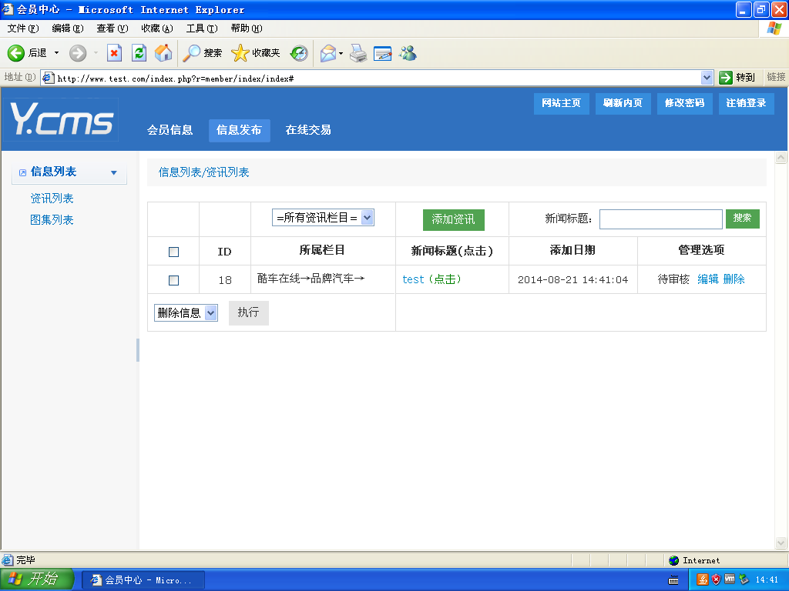Click the Print icon
The width and height of the screenshot is (789, 591).
(358, 53)
